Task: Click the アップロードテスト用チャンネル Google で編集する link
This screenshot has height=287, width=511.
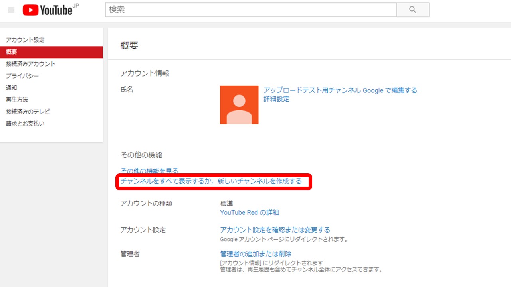Action: tap(340, 90)
